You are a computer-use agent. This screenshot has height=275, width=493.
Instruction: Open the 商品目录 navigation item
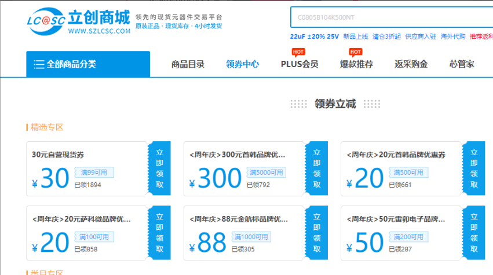click(x=188, y=64)
